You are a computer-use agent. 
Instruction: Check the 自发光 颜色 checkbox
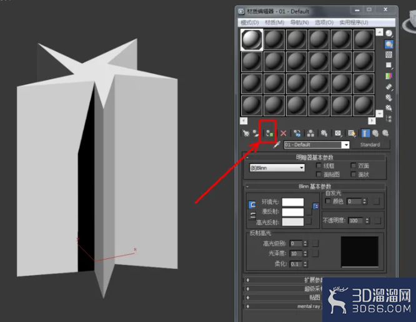coord(328,201)
